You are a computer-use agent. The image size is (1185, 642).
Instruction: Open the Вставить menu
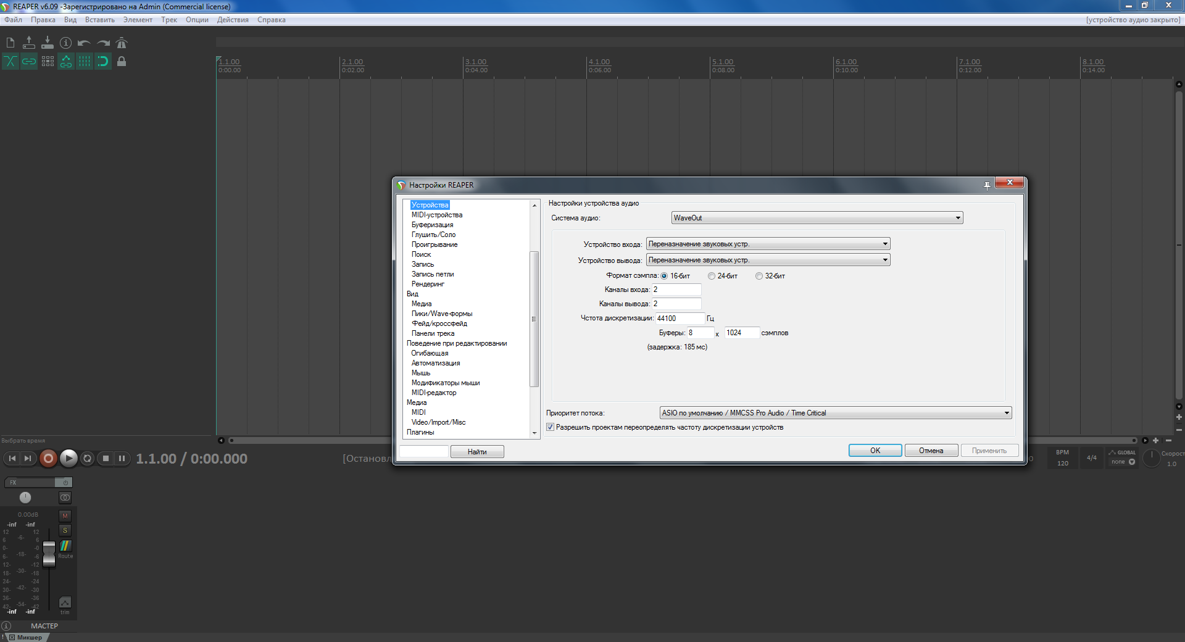click(100, 20)
